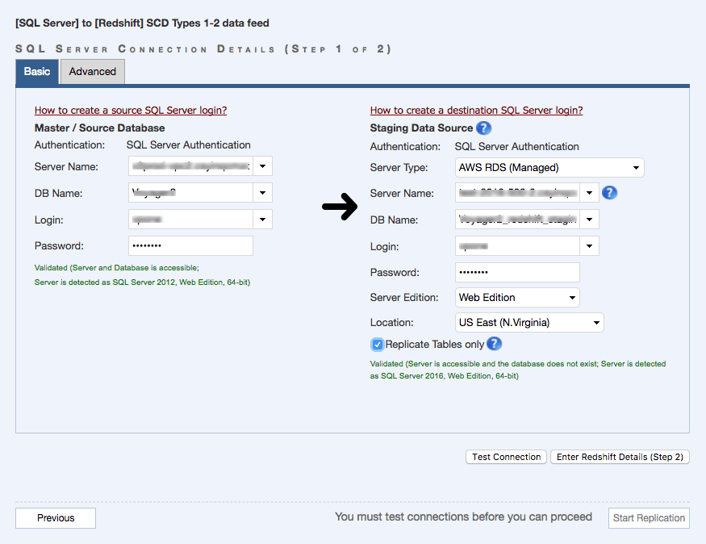Open the Server Type dropdown

(x=549, y=168)
